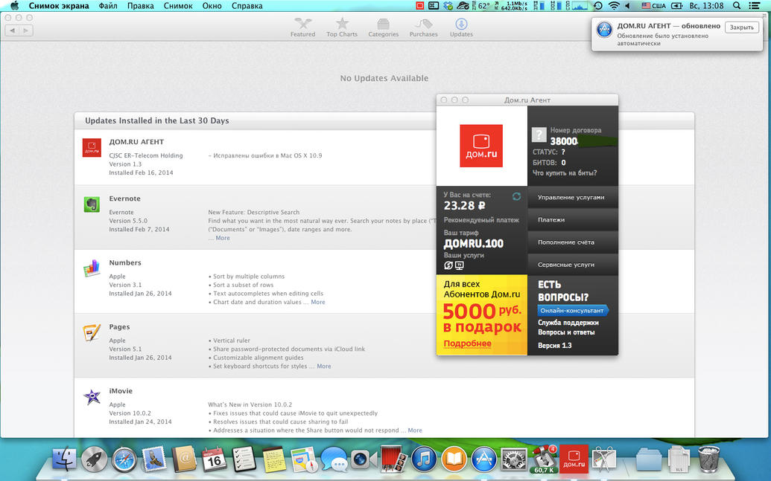Open Notification Center from the menu bar
This screenshot has height=481, width=771.
point(755,6)
